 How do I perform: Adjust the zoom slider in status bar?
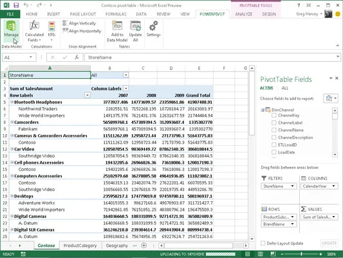(301, 254)
